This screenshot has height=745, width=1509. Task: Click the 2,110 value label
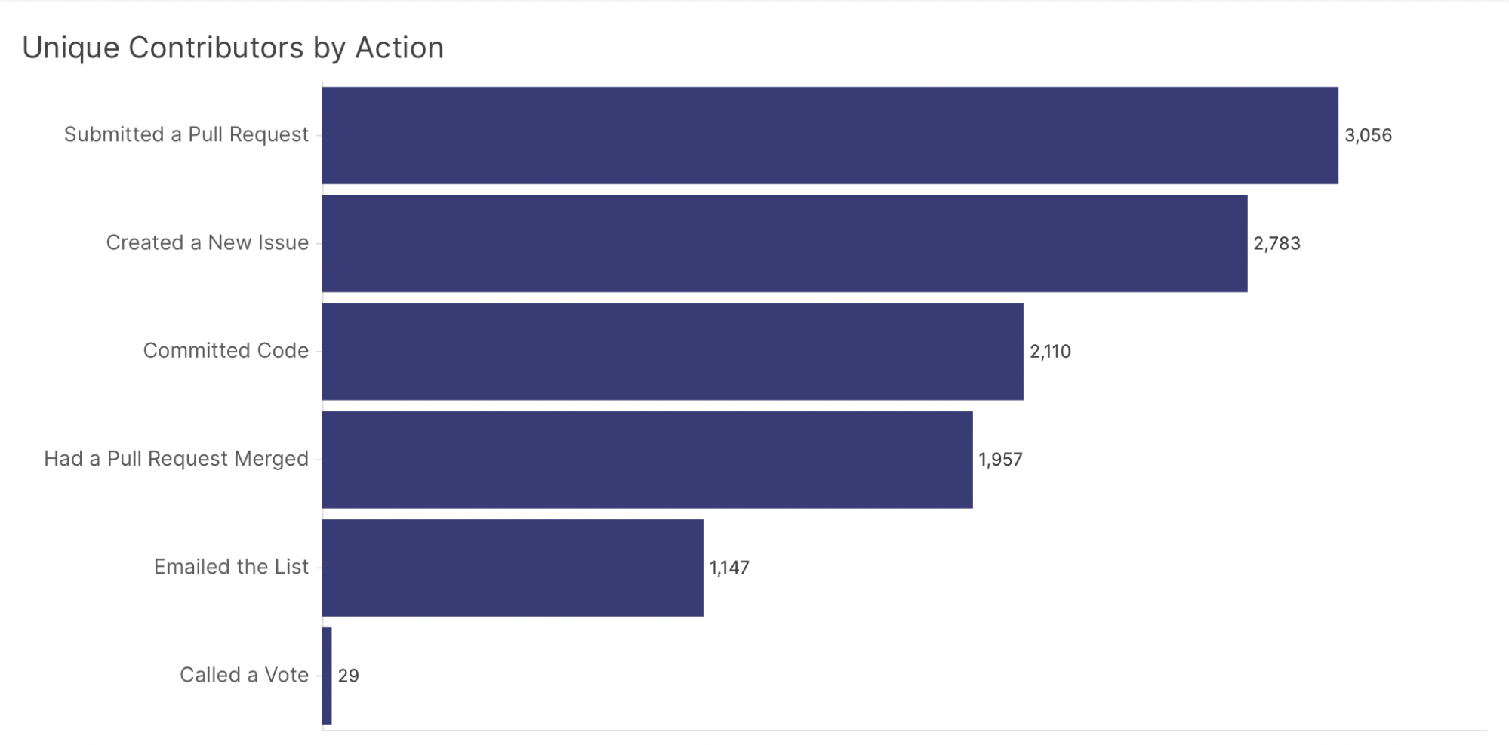click(1050, 351)
